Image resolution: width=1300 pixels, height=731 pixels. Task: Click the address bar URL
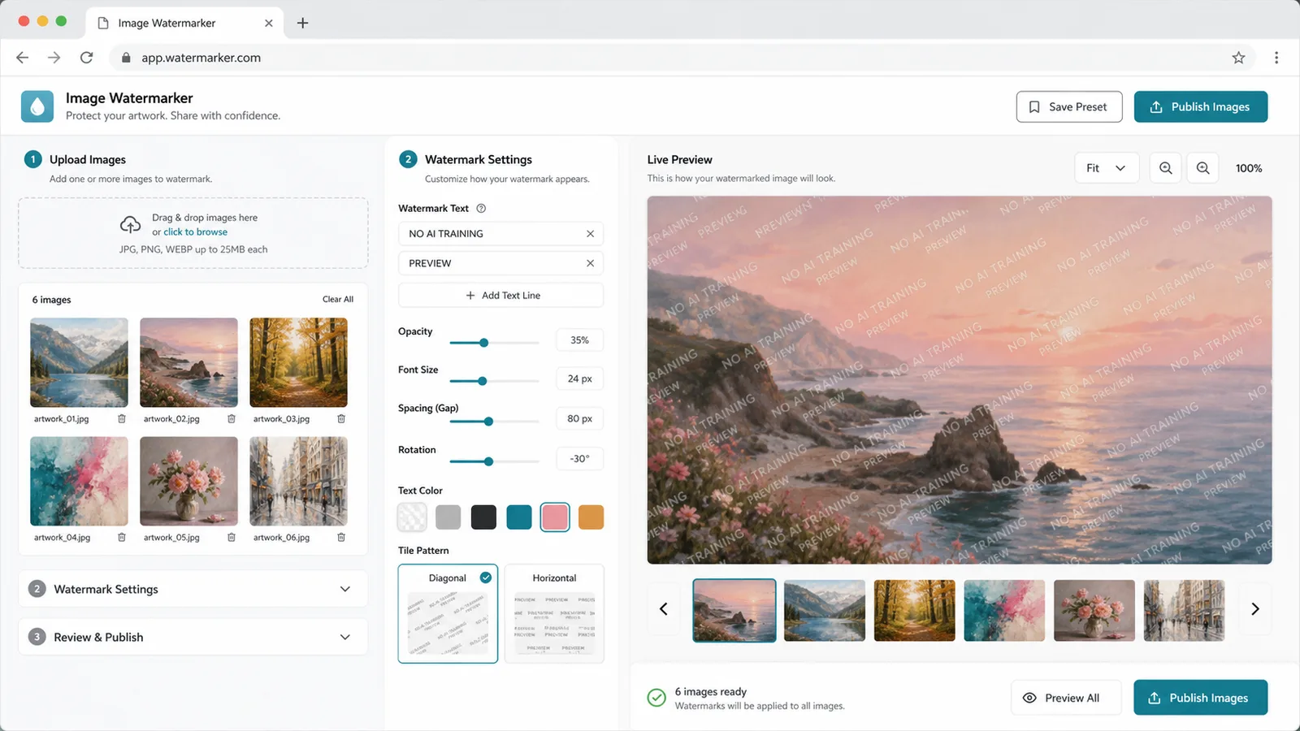[201, 58]
